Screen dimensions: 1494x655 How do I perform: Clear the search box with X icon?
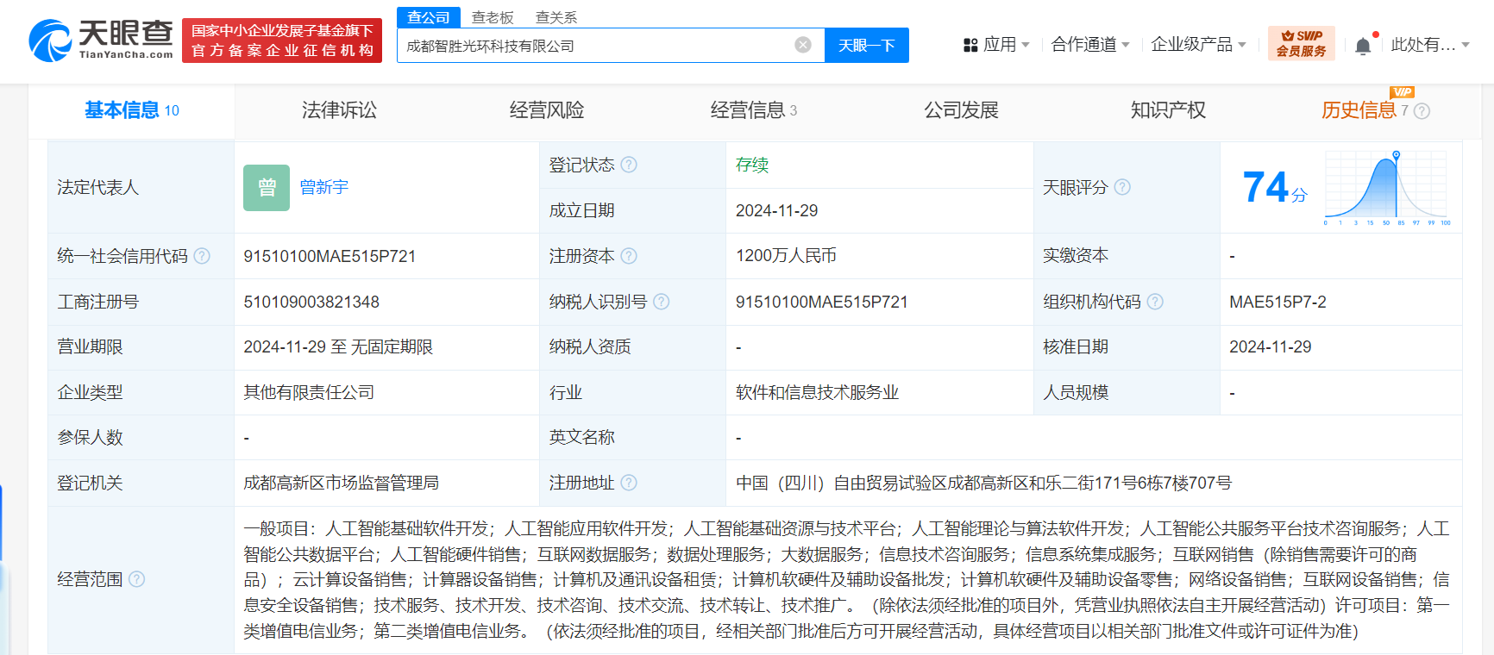pos(802,45)
